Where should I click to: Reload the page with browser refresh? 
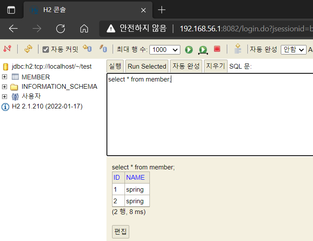tap(61, 29)
